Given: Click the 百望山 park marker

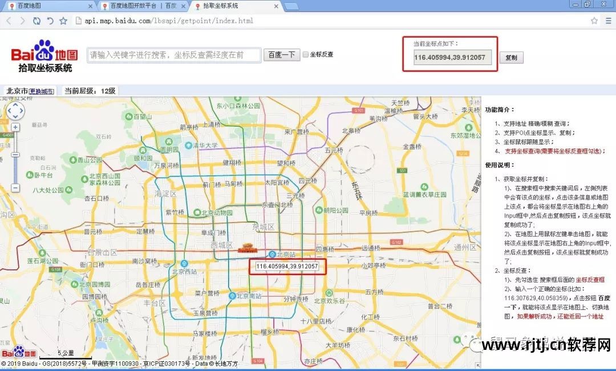Looking at the screenshot, I should (128, 116).
